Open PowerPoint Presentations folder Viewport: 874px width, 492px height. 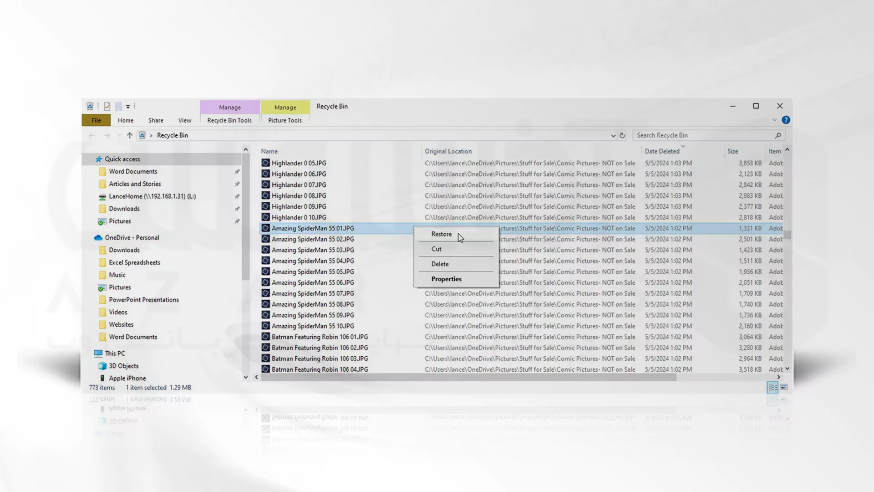pos(144,300)
